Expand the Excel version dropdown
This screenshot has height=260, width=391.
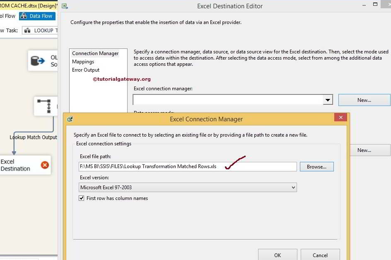pyautogui.click(x=293, y=188)
